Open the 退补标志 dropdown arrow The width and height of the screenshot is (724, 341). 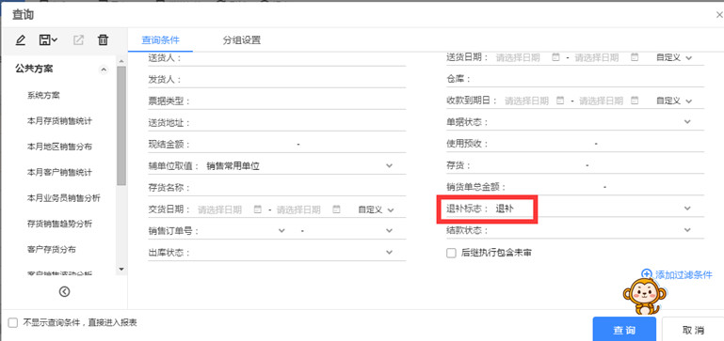[687, 209]
